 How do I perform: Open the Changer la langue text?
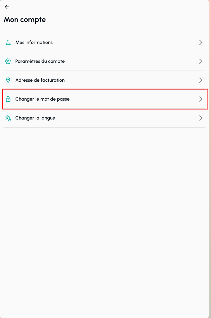point(35,118)
